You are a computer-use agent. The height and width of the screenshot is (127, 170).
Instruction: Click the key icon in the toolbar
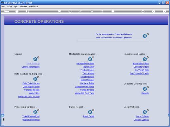pyautogui.click(x=6, y=11)
